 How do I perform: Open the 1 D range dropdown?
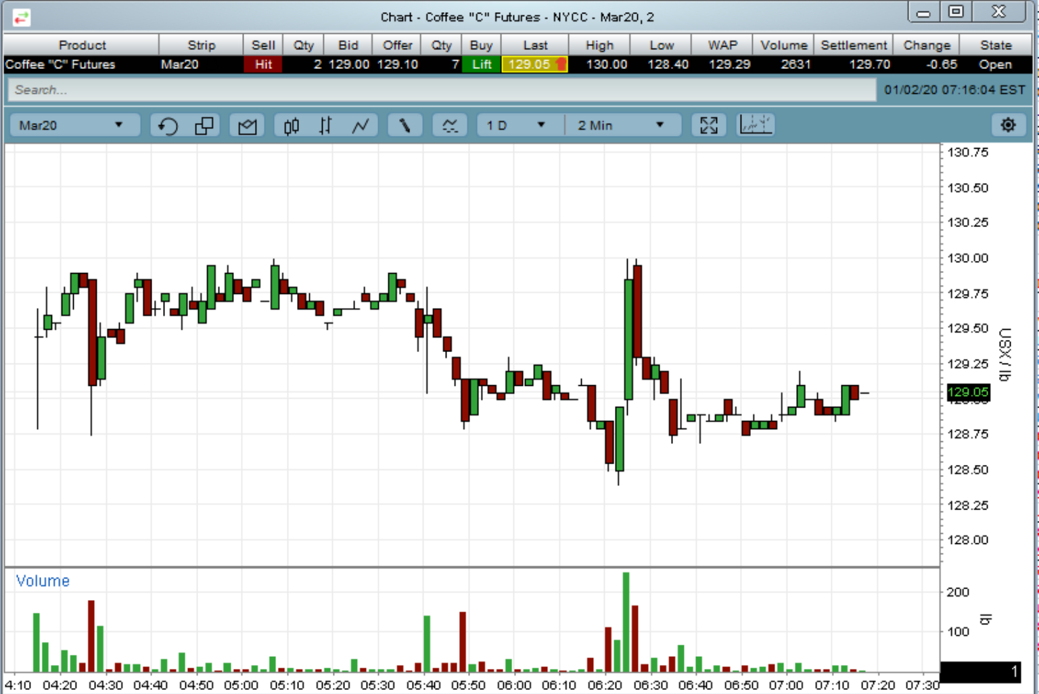tap(517, 126)
